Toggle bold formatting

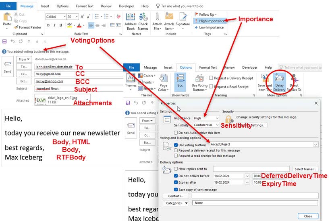[48, 25]
